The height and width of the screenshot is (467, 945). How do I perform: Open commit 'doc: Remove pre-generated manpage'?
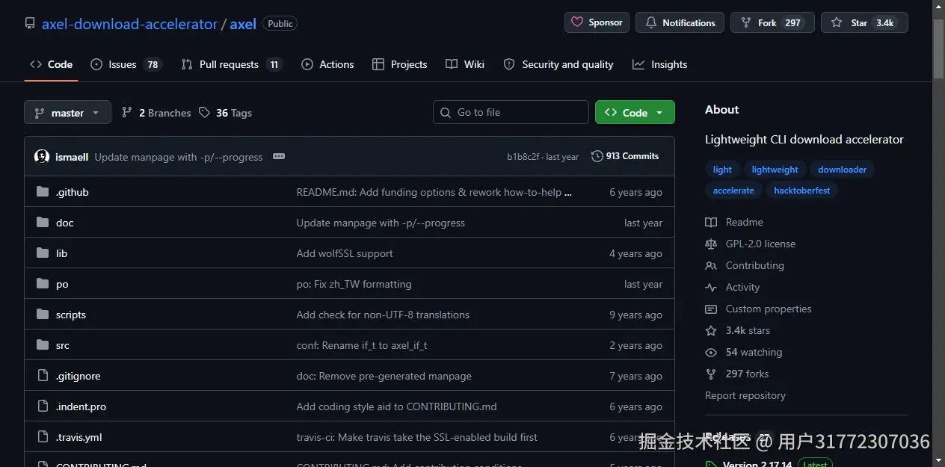(384, 376)
